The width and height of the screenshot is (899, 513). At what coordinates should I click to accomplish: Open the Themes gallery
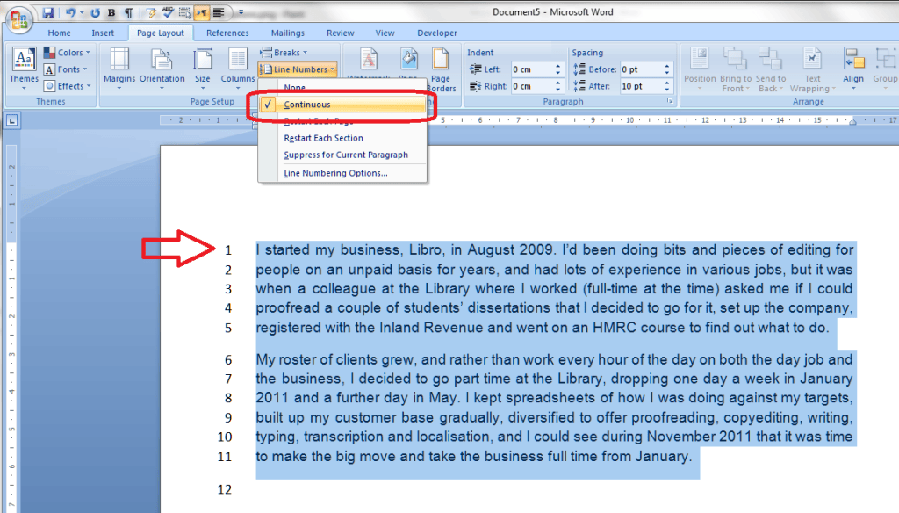24,69
